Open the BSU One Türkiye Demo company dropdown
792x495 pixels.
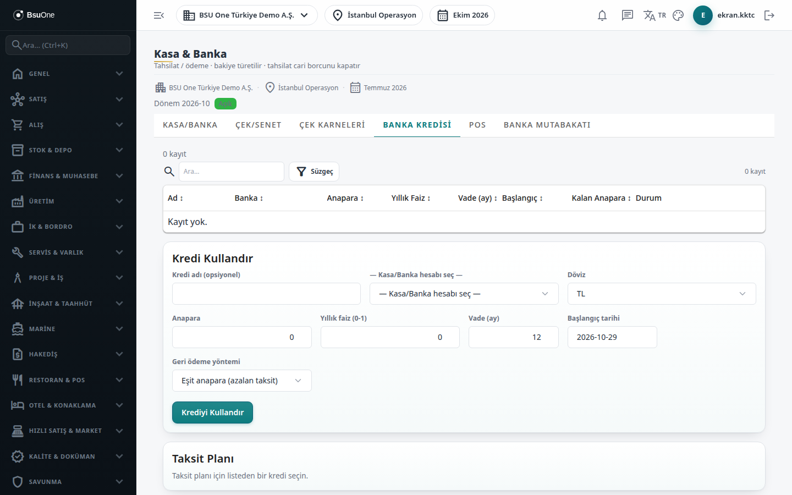tap(247, 15)
